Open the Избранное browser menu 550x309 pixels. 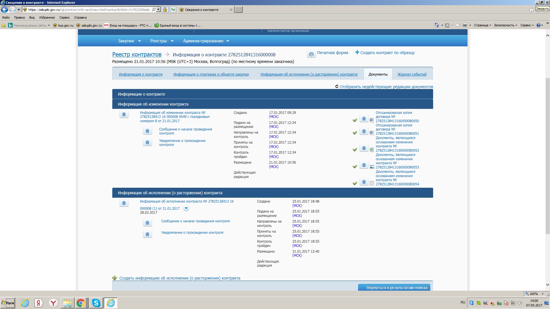point(47,17)
